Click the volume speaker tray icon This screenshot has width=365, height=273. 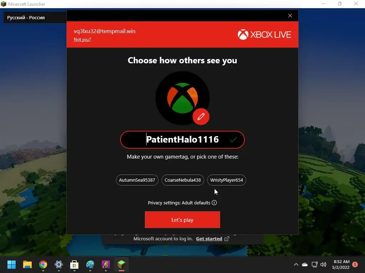pyautogui.click(x=323, y=264)
